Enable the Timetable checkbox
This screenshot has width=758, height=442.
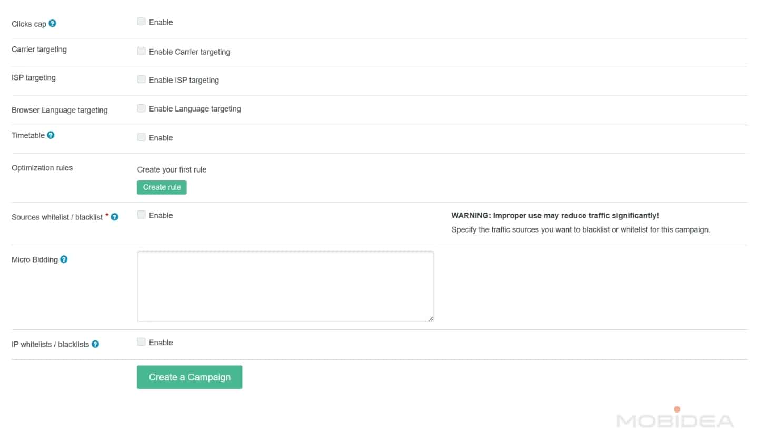click(x=141, y=137)
